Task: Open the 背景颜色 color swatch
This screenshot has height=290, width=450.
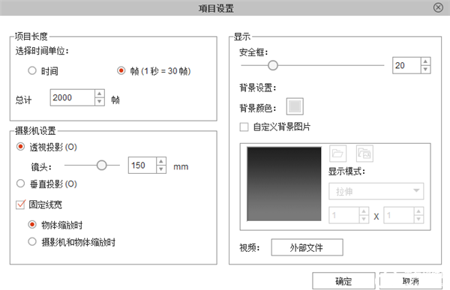Action: pos(295,106)
